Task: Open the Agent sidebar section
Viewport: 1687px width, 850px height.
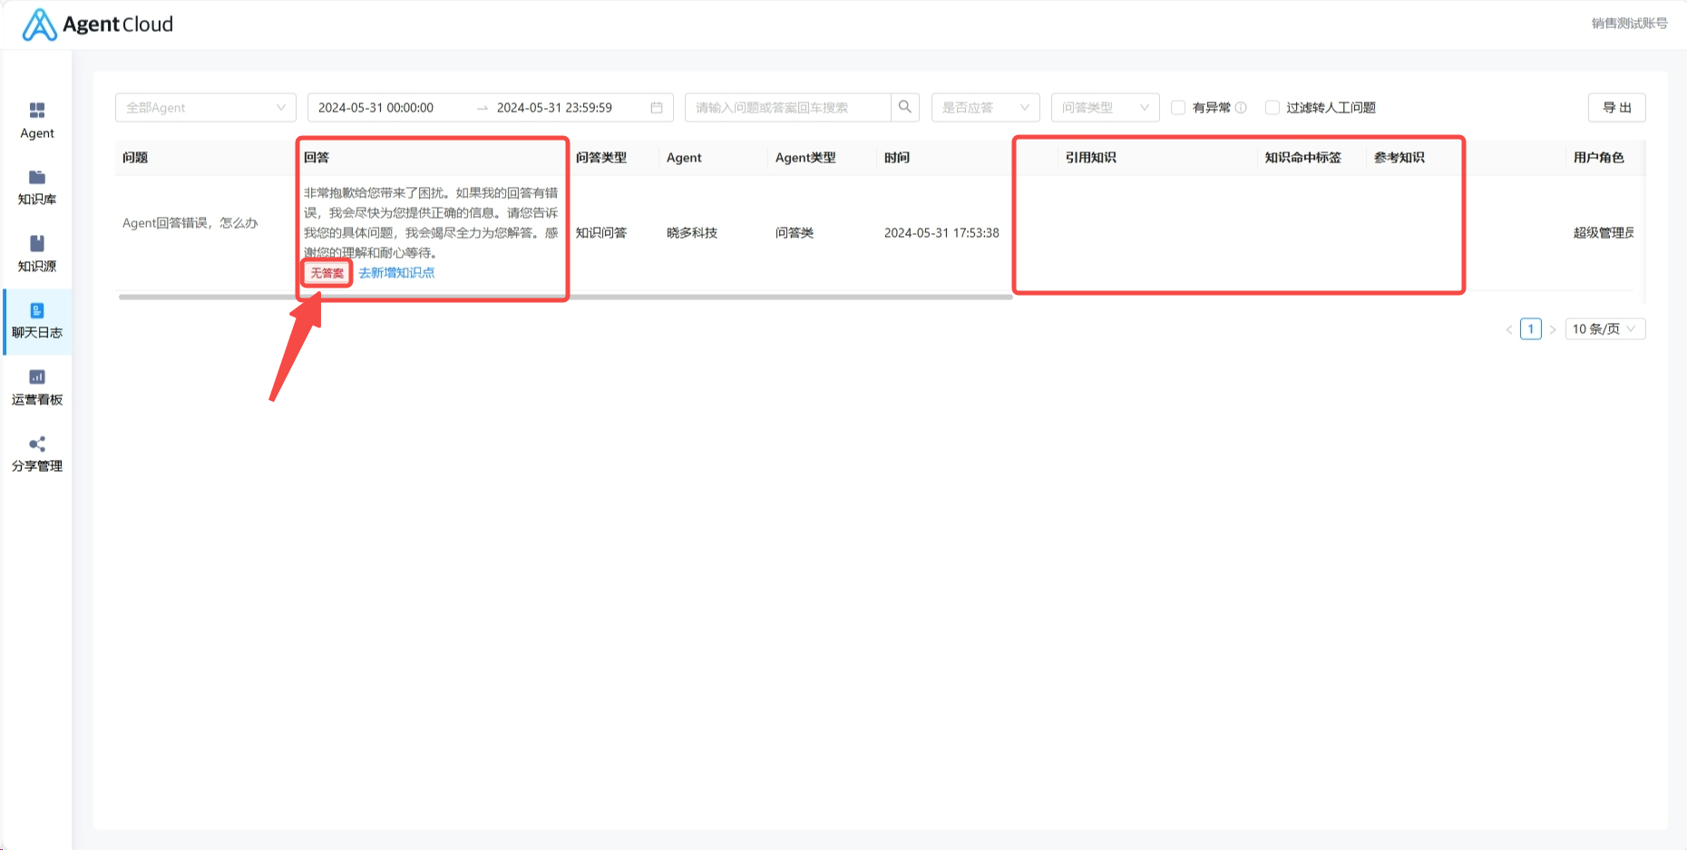Action: click(x=37, y=121)
